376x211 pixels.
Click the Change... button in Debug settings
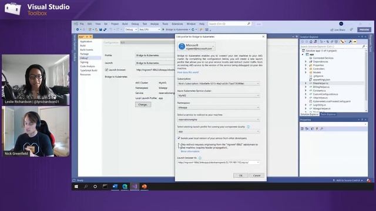pyautogui.click(x=143, y=104)
